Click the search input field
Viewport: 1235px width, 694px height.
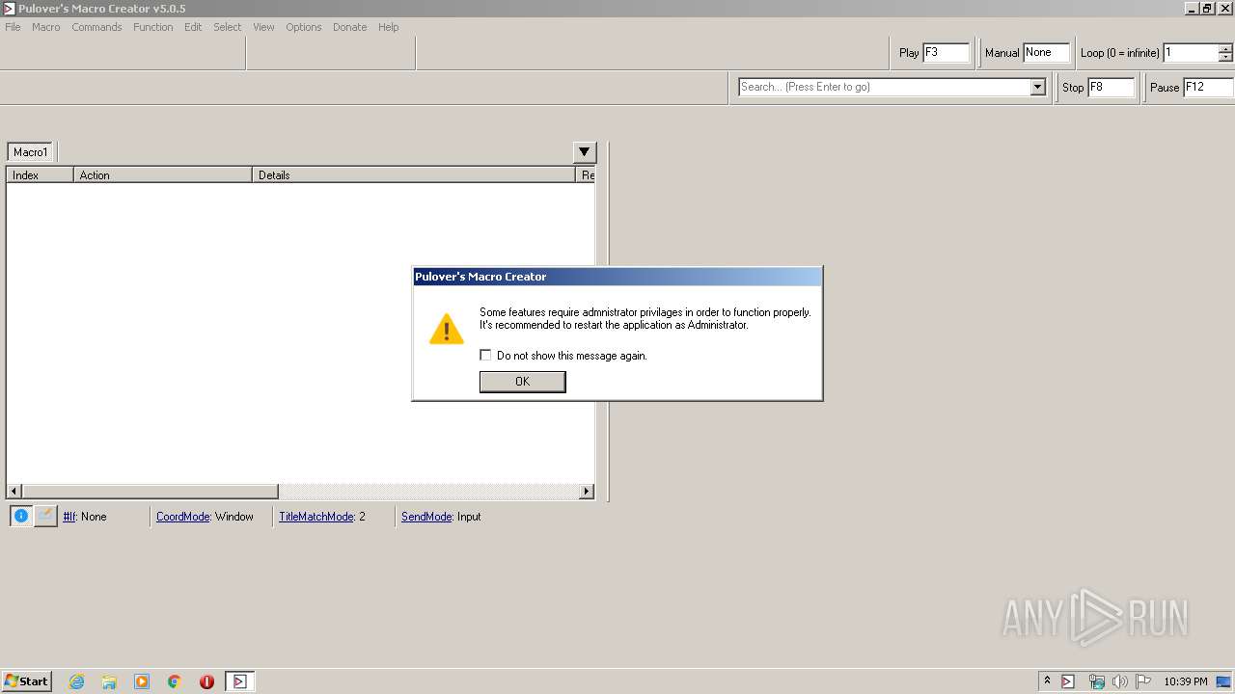(885, 87)
